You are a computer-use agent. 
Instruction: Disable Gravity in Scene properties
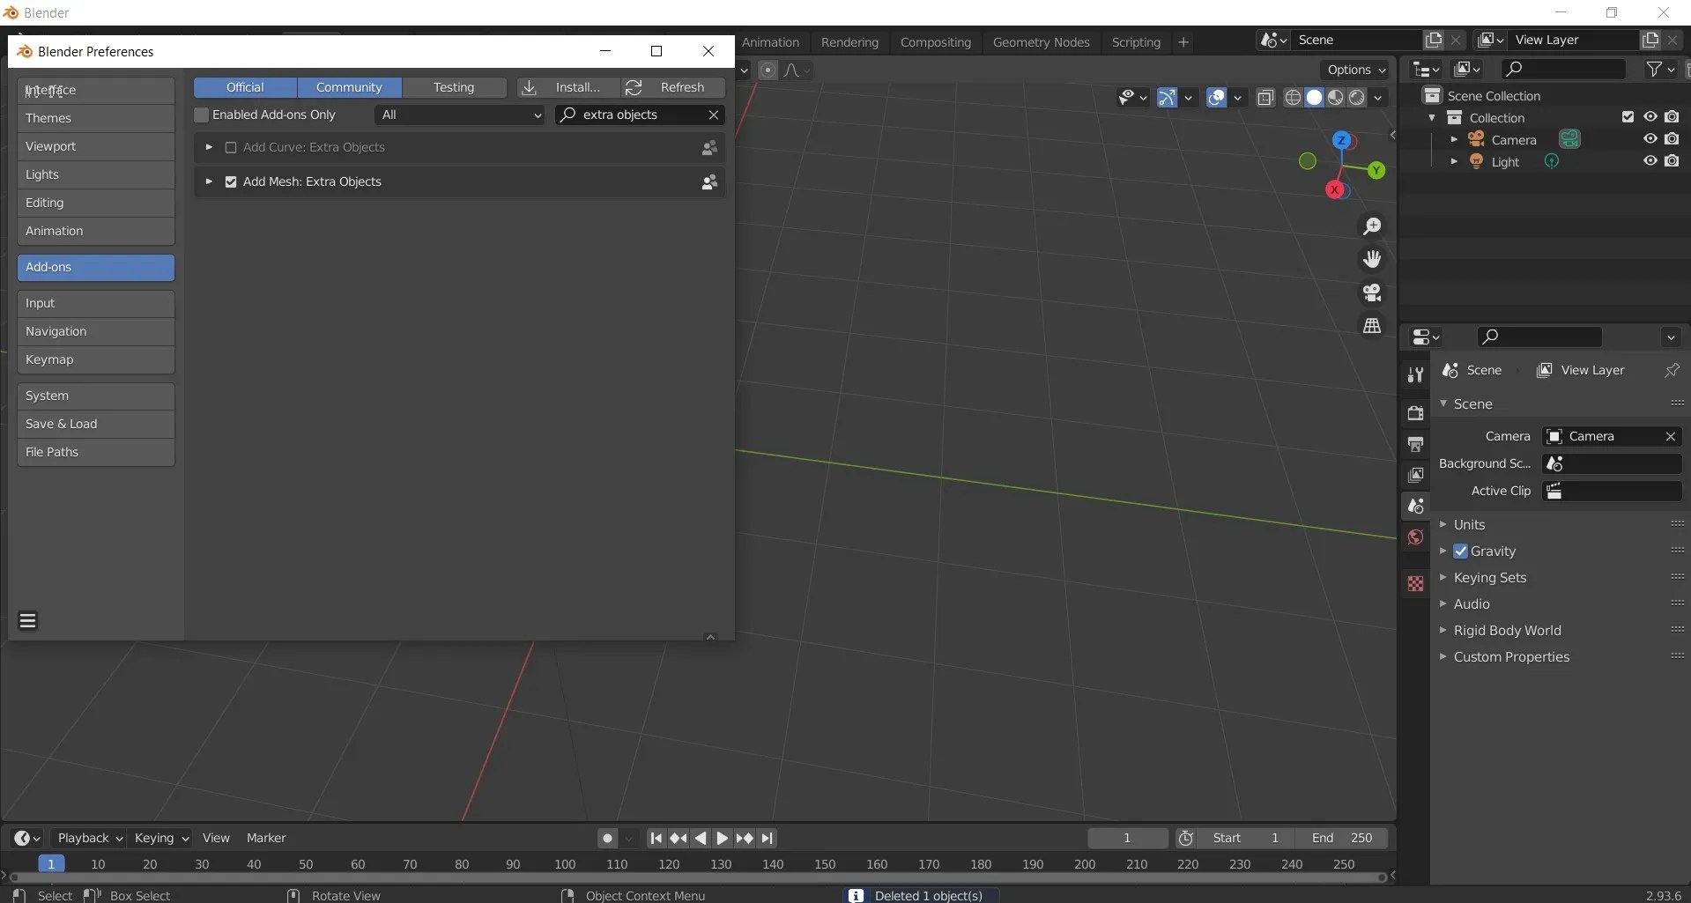tap(1462, 551)
